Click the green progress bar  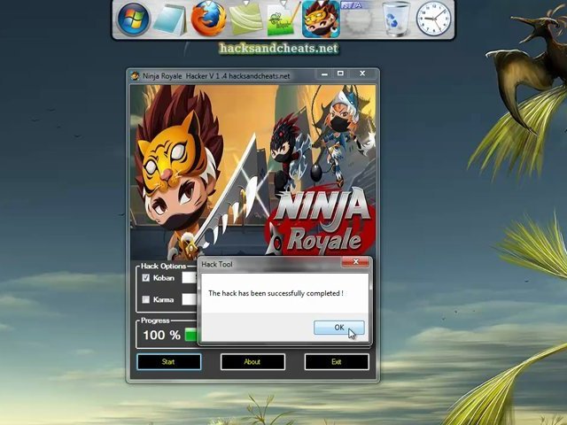191,335
